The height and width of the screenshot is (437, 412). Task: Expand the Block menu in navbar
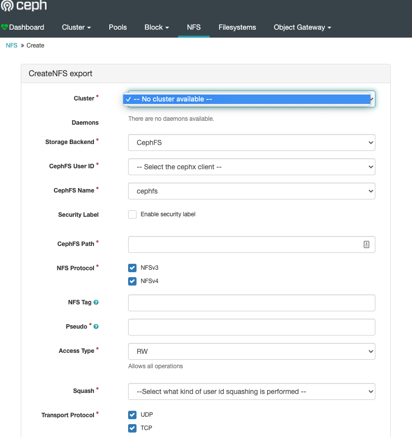[157, 27]
